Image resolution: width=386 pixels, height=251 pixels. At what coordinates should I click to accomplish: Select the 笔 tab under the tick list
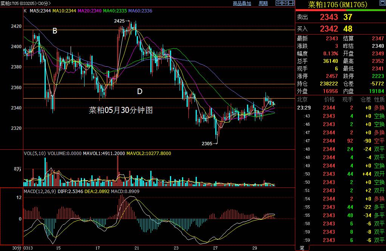coord(302,248)
